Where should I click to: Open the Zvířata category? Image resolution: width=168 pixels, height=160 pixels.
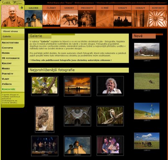coord(7,84)
